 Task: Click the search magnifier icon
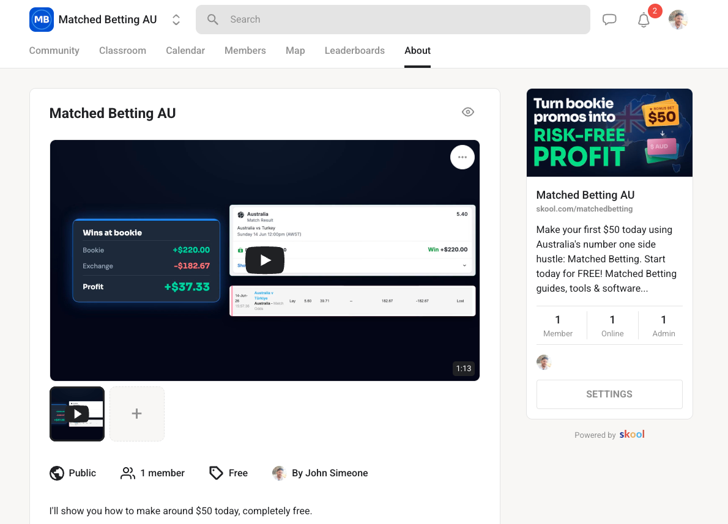coord(213,20)
